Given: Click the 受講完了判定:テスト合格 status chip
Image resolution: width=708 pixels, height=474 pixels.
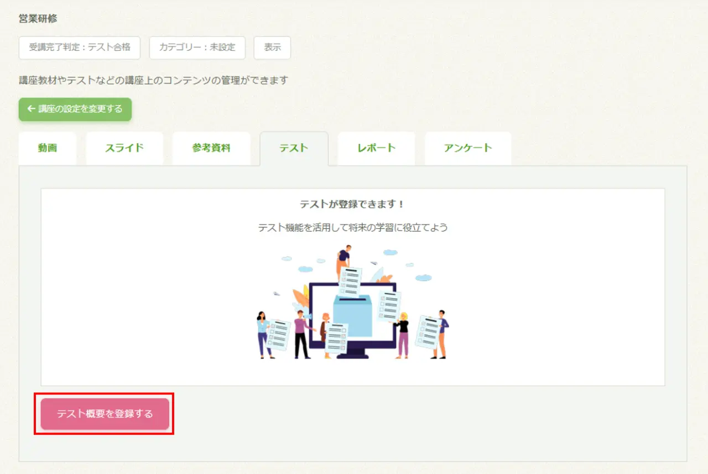Looking at the screenshot, I should click(79, 48).
